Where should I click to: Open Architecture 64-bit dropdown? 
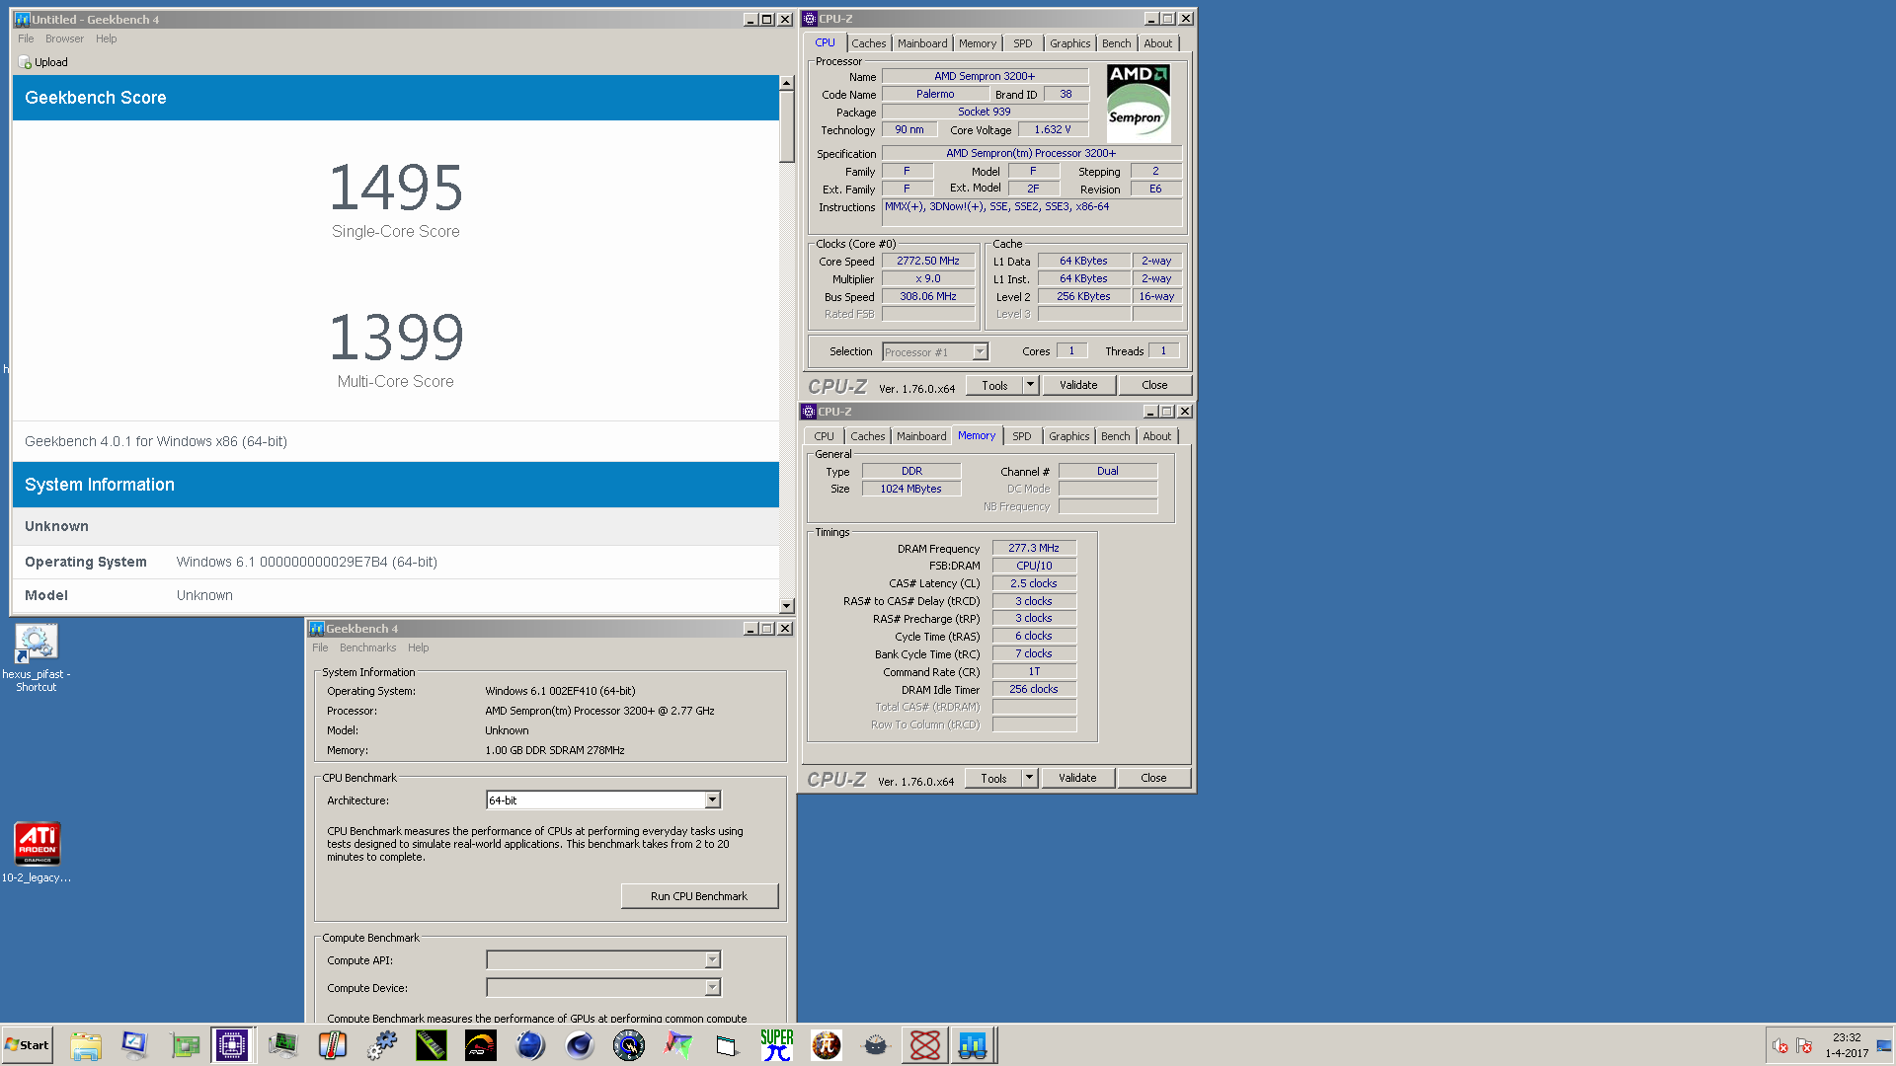(x=713, y=800)
